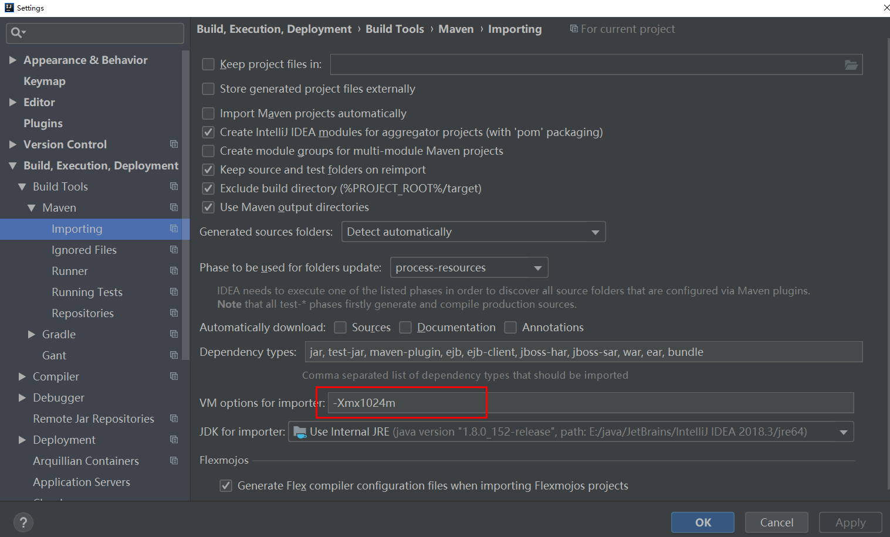The width and height of the screenshot is (890, 537).
Task: Check the Sources download option
Action: (340, 327)
